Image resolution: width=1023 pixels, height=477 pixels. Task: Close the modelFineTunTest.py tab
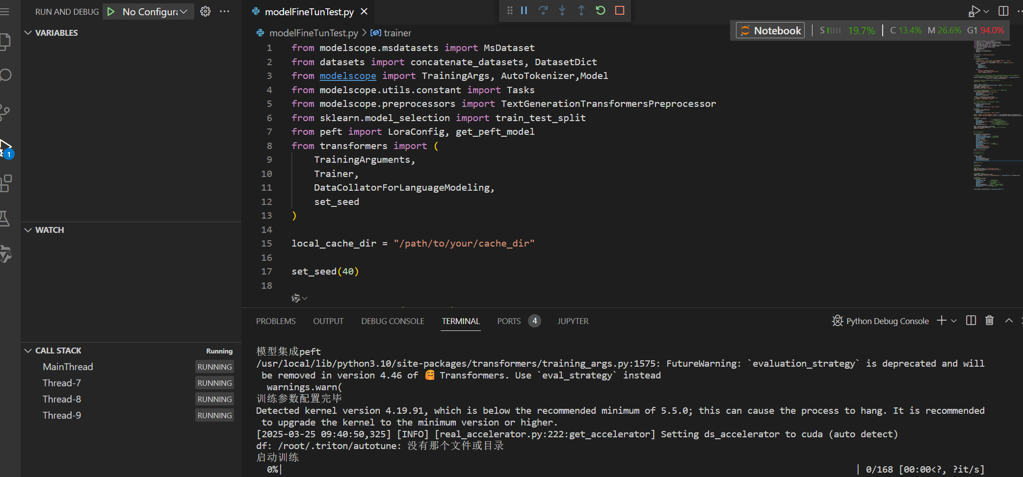pyautogui.click(x=364, y=11)
